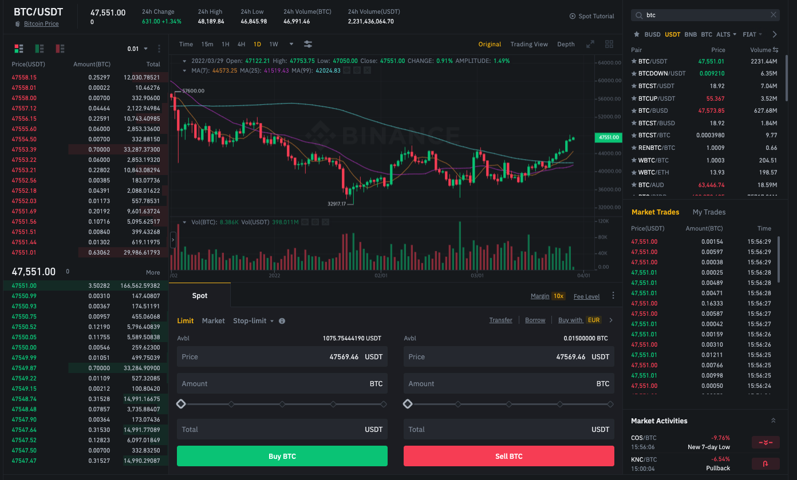Favorite the BTC/AUD pair star
Viewport: 797px width, 480px height.
click(x=634, y=185)
